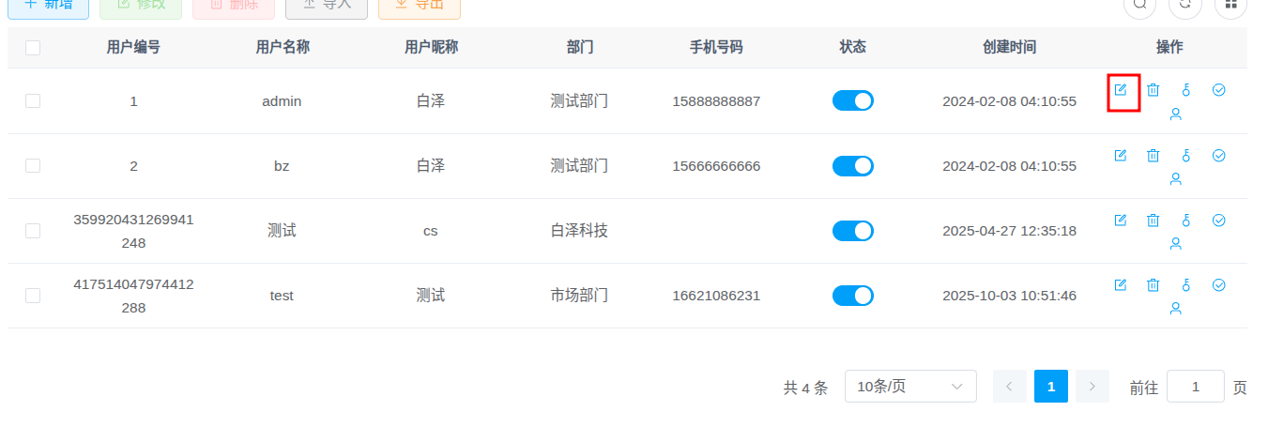
Task: Click the 用户名称 column header
Action: (x=282, y=48)
